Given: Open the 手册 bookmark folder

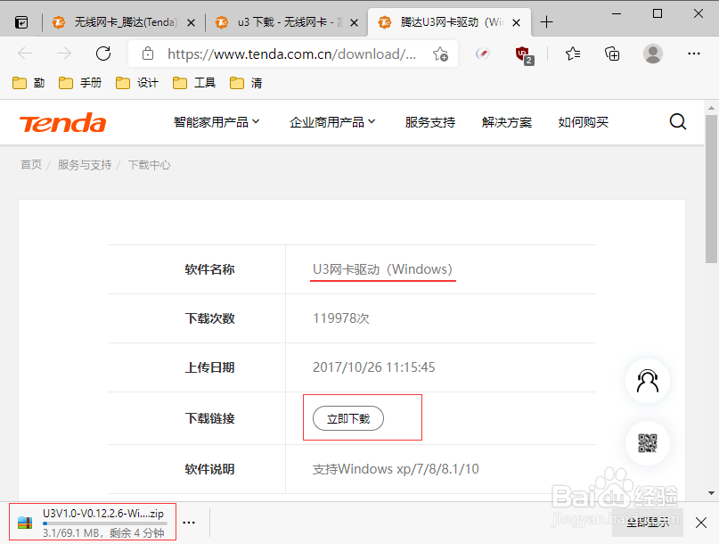Looking at the screenshot, I should tap(80, 83).
